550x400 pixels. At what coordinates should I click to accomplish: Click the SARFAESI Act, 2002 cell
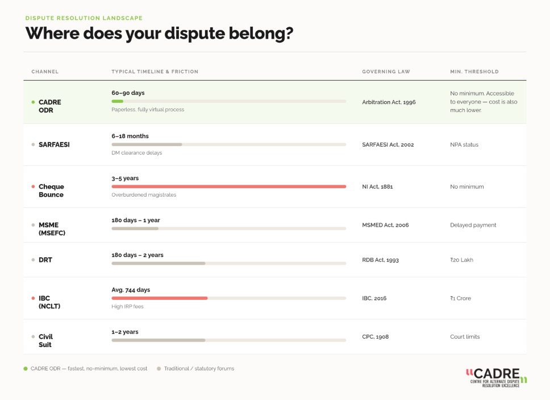point(388,144)
